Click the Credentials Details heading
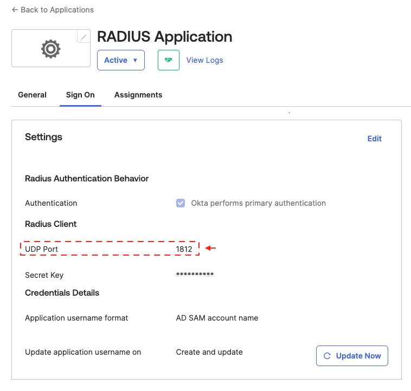 [x=62, y=292]
